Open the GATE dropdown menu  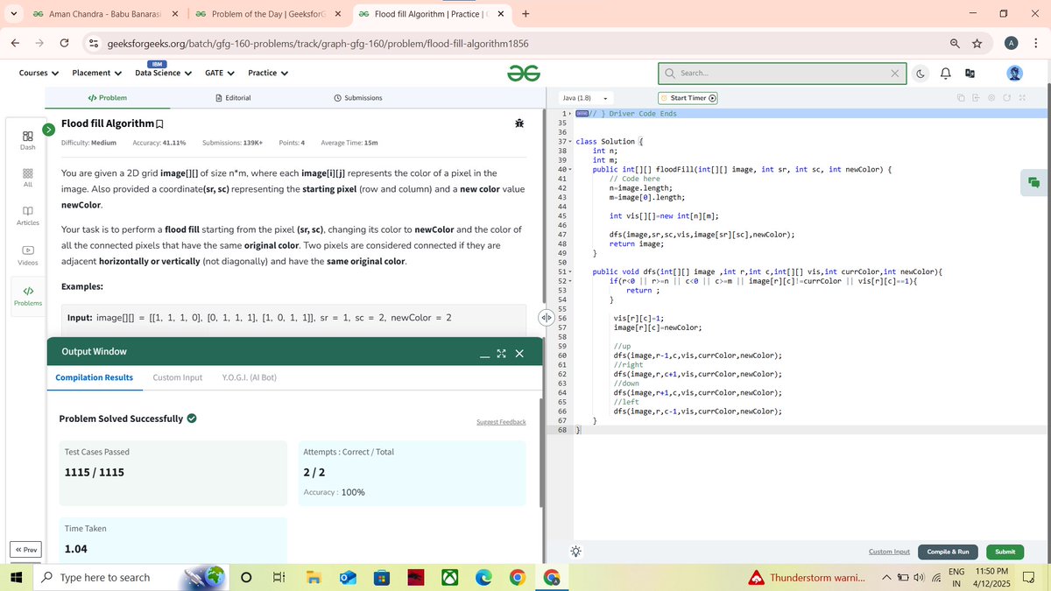click(220, 73)
